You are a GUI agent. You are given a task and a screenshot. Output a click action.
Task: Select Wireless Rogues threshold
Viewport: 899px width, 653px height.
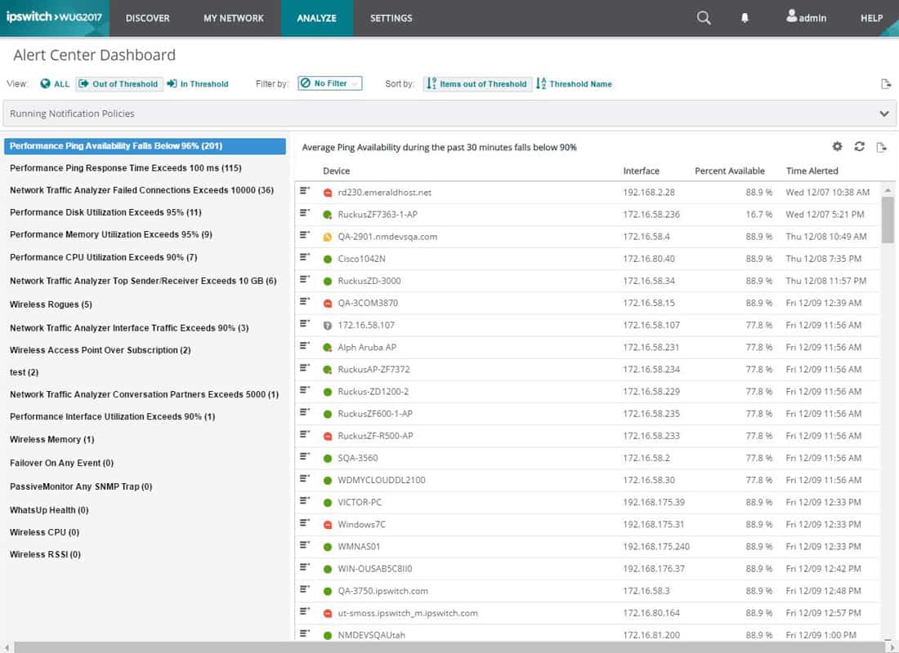click(x=51, y=304)
